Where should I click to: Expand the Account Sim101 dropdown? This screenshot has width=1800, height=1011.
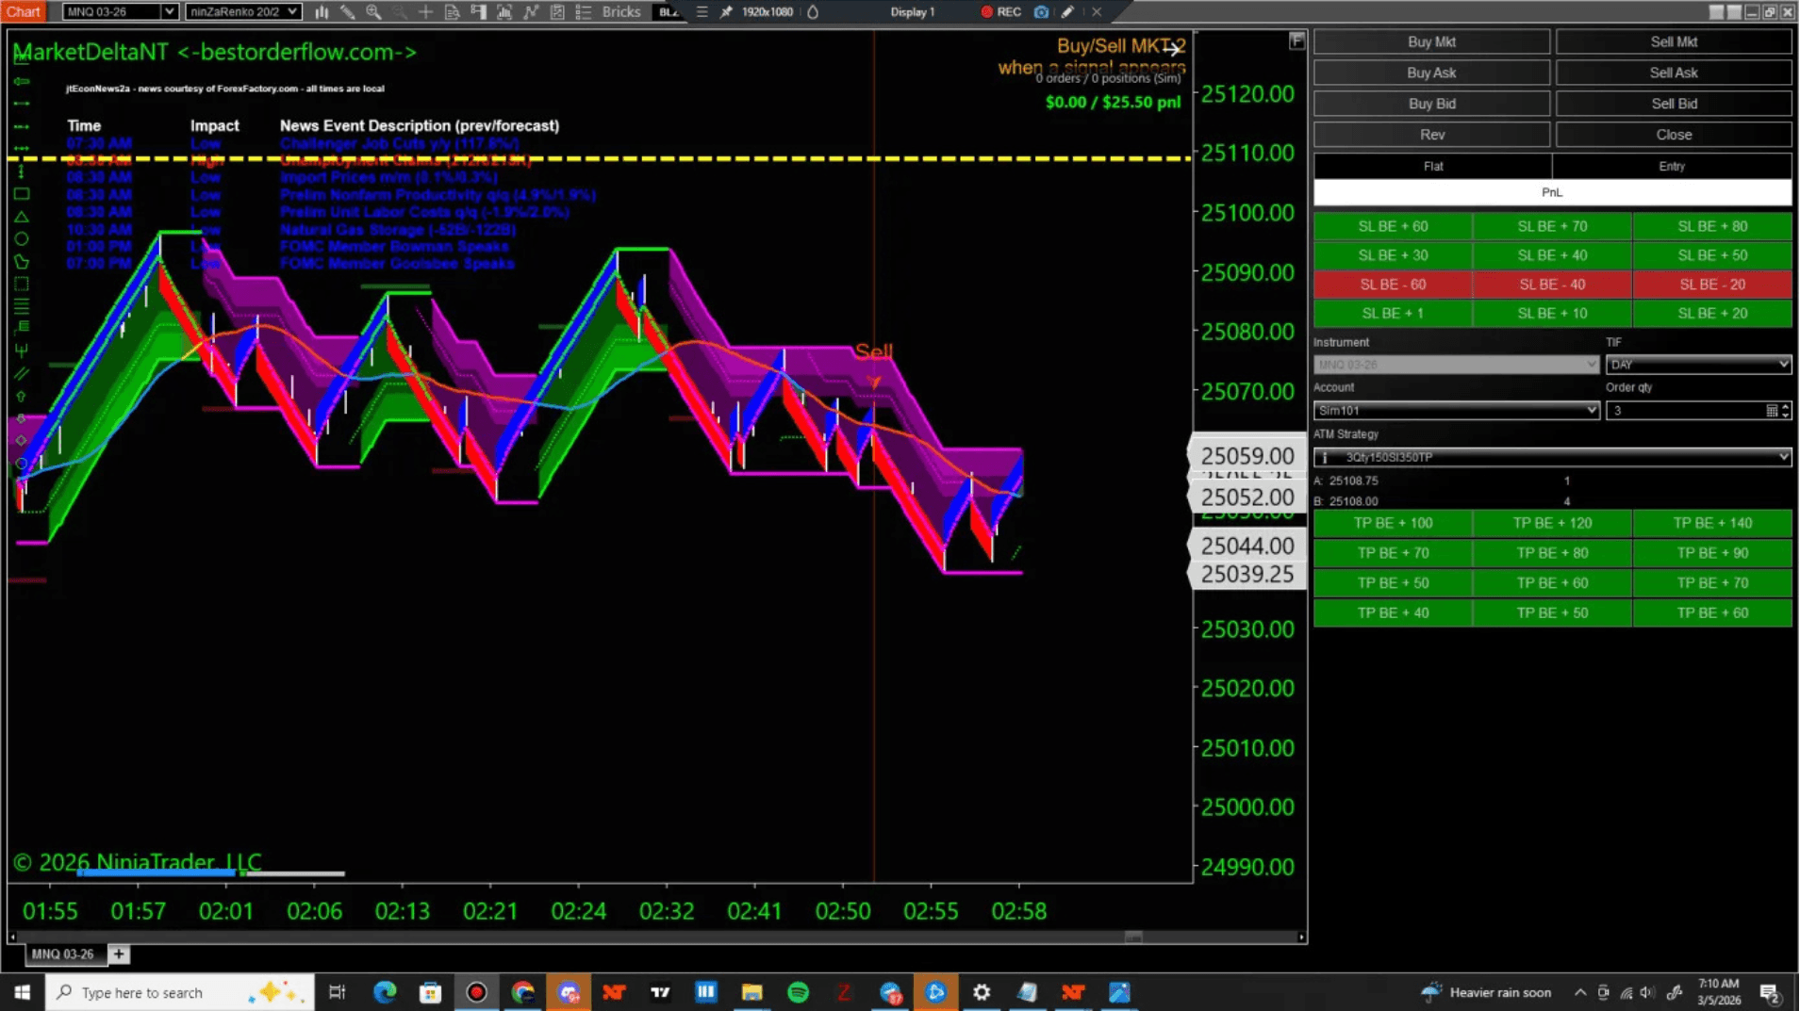coord(1456,411)
